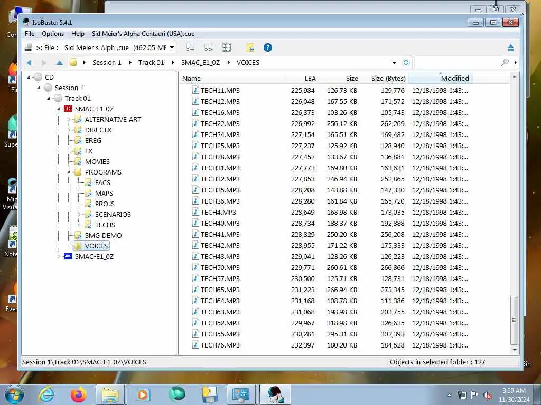Expand the DIRECTX folder node
This screenshot has width=541, height=405.
click(x=69, y=130)
